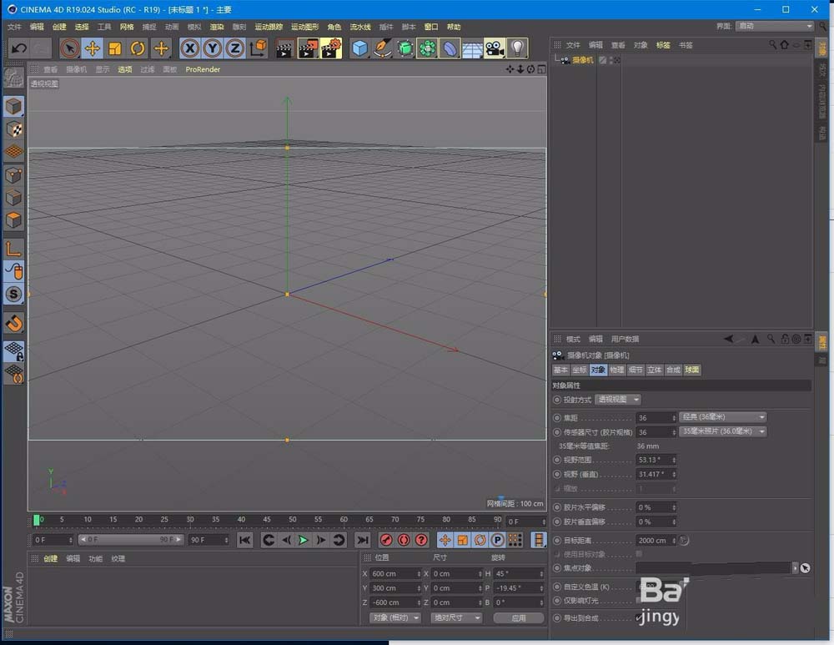Toggle the coordinate system icon
The width and height of the screenshot is (834, 645).
258,48
